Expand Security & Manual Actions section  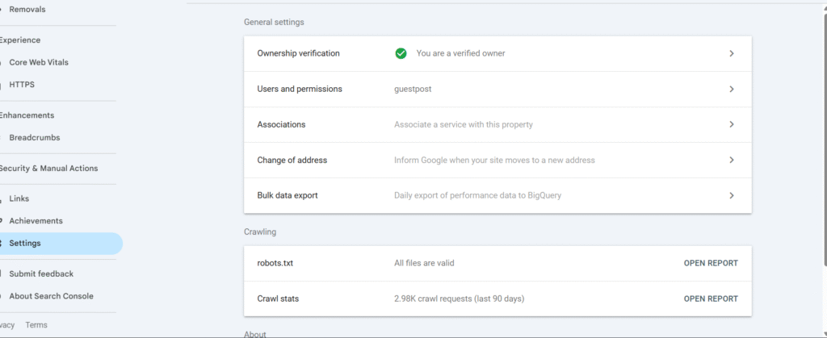[48, 169]
